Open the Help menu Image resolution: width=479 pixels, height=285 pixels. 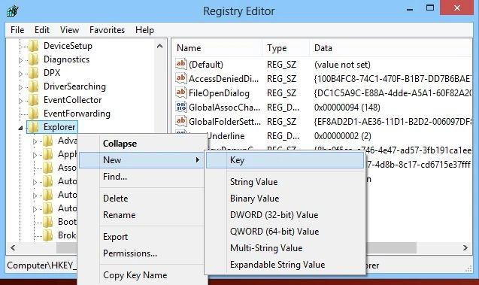pos(144,30)
